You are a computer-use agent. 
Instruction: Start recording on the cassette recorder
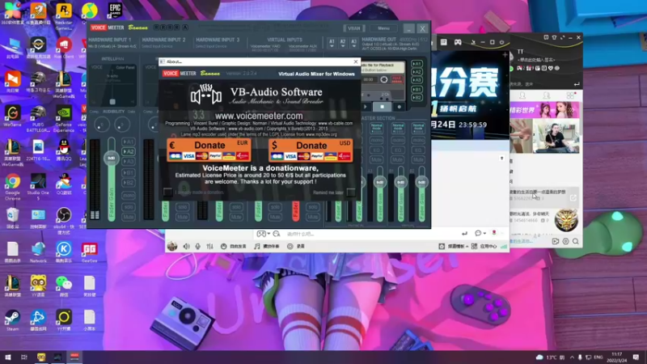point(399,107)
